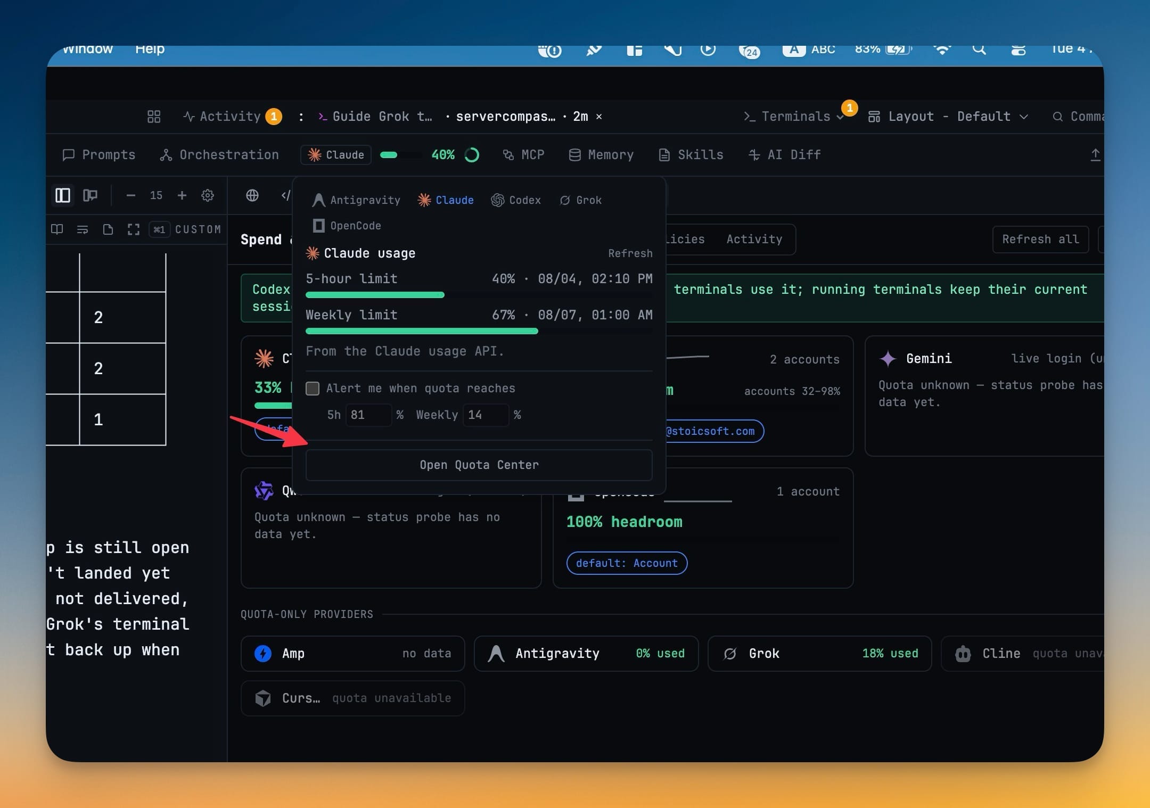Open macOS Spotlight search icon

click(x=979, y=50)
